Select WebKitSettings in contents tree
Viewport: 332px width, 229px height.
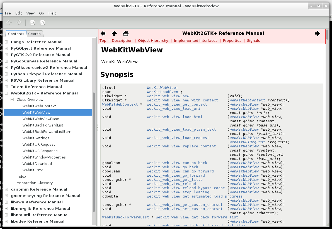(x=36, y=138)
